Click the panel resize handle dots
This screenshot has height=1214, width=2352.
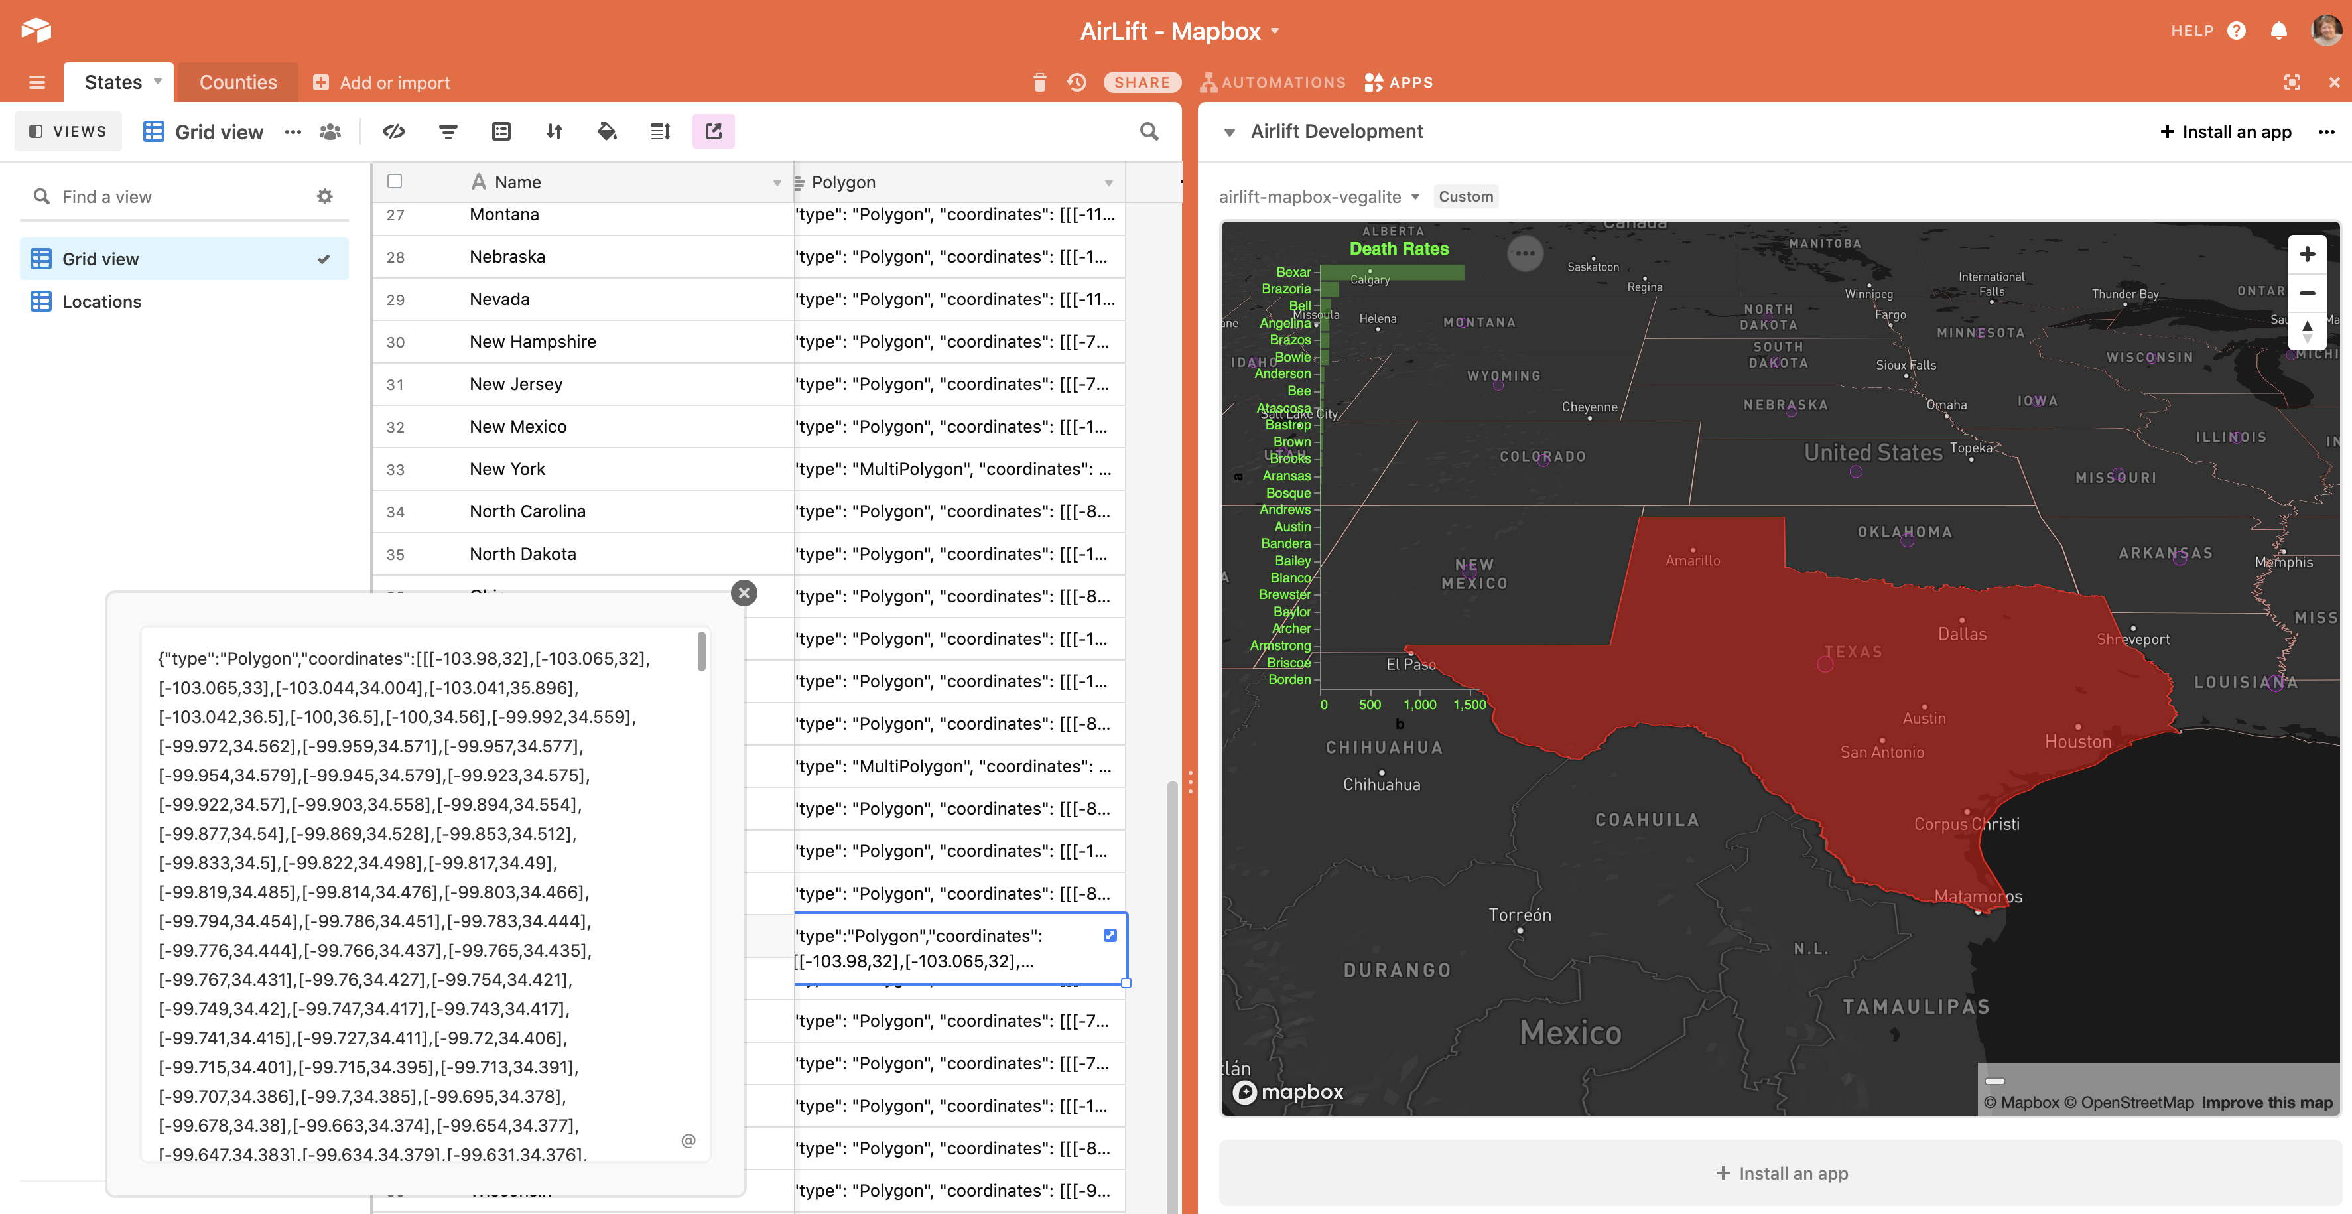(1190, 781)
